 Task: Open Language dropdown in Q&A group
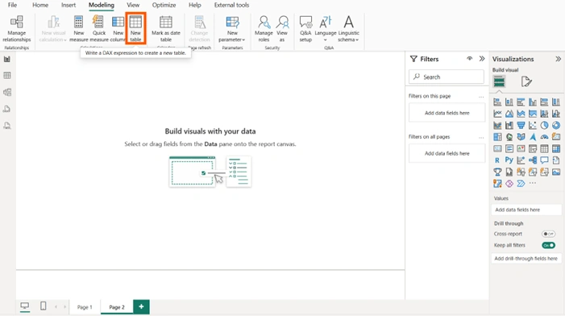pyautogui.click(x=326, y=29)
